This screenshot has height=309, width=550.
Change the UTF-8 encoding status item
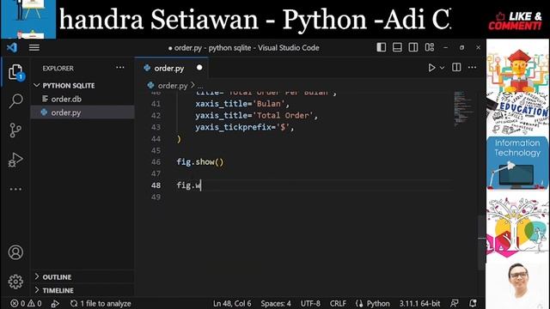point(310,303)
